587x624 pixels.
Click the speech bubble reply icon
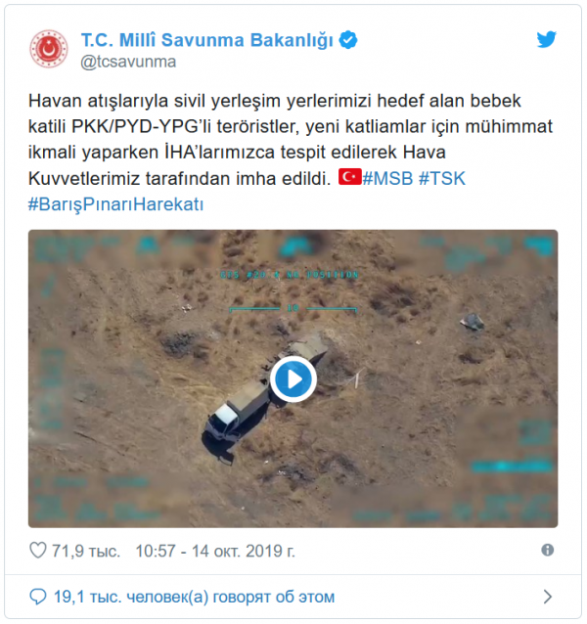click(x=38, y=597)
